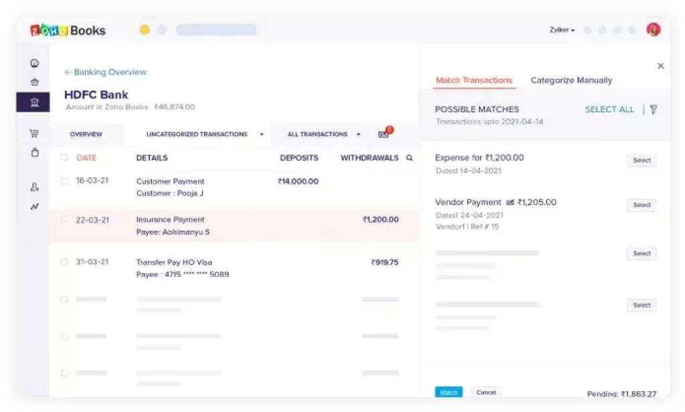Select the Vendor Payment ₹1,205.00 match
Screen dimensions: 685x412
642,205
